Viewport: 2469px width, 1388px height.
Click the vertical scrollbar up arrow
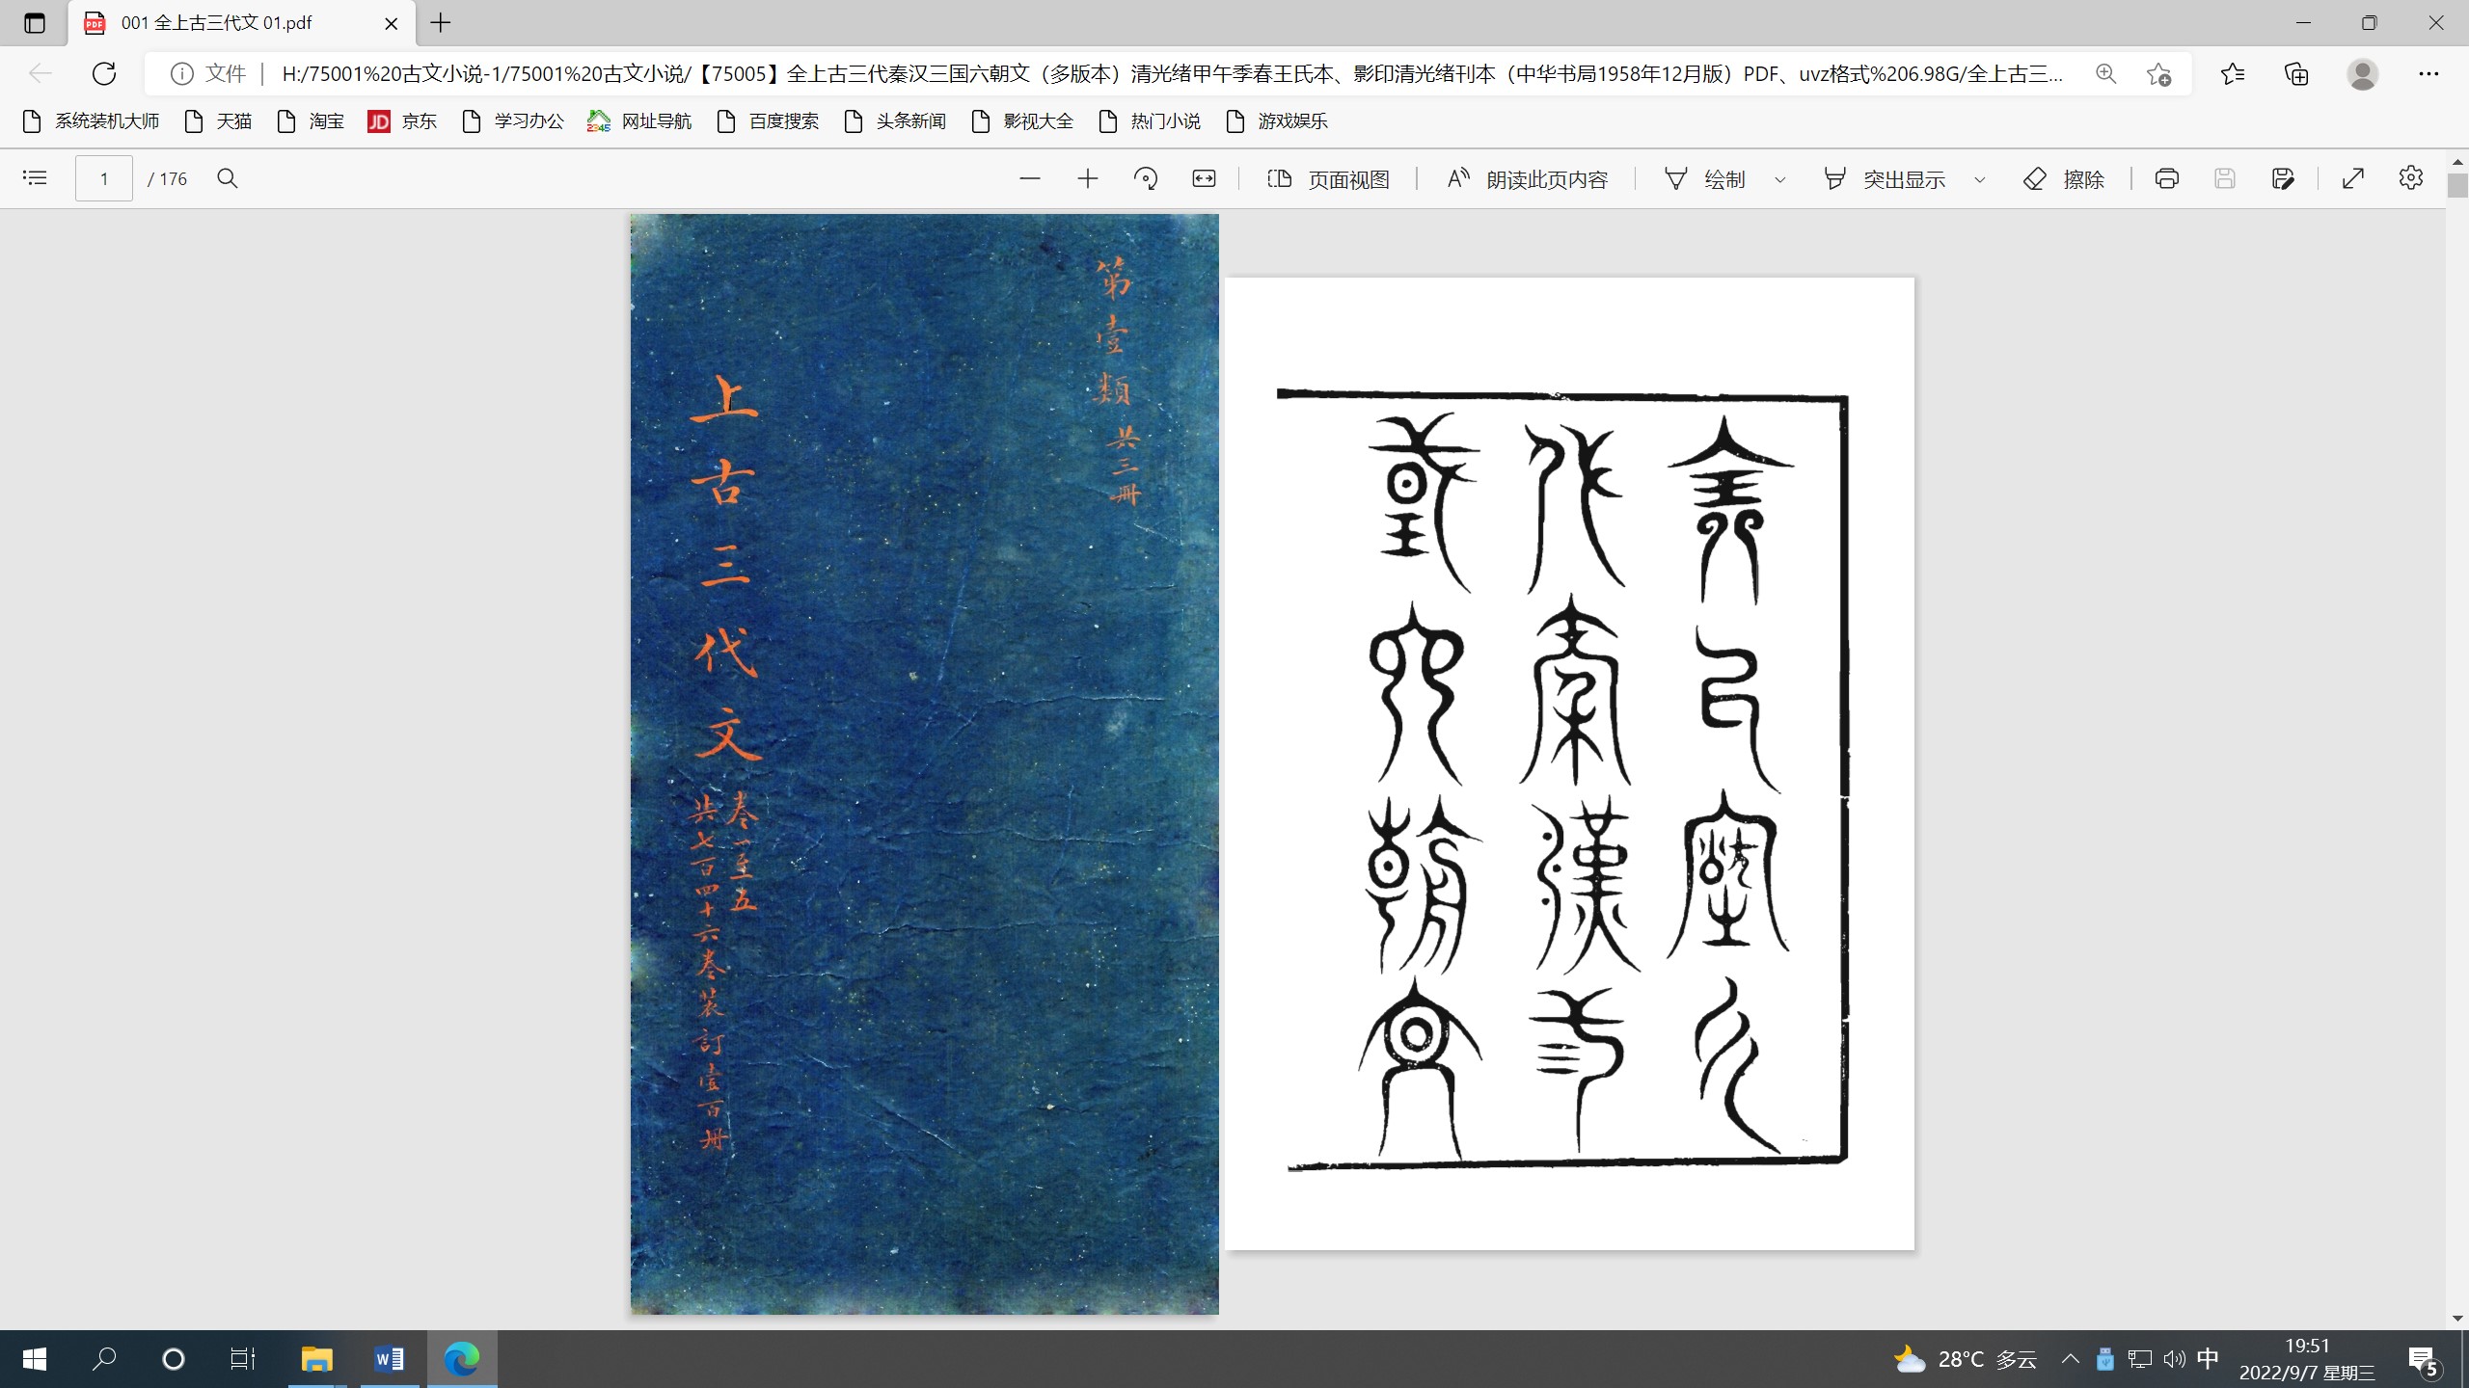pyautogui.click(x=2456, y=162)
